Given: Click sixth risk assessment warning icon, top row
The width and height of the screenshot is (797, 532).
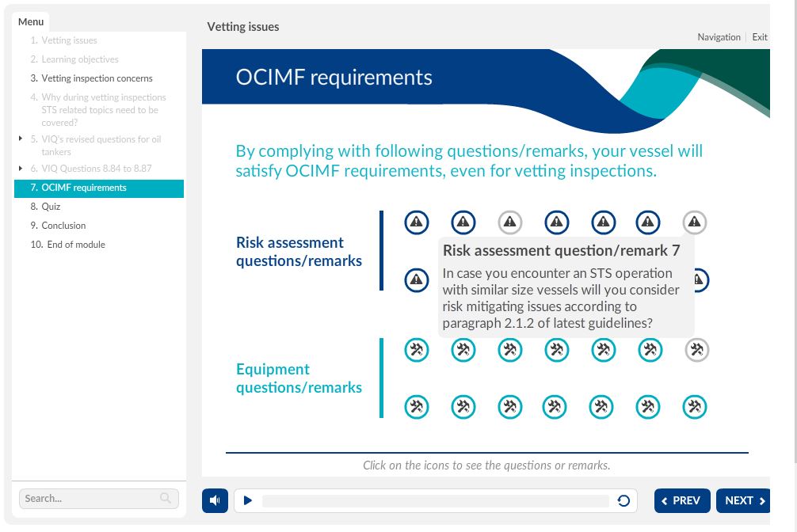Looking at the screenshot, I should [647, 222].
